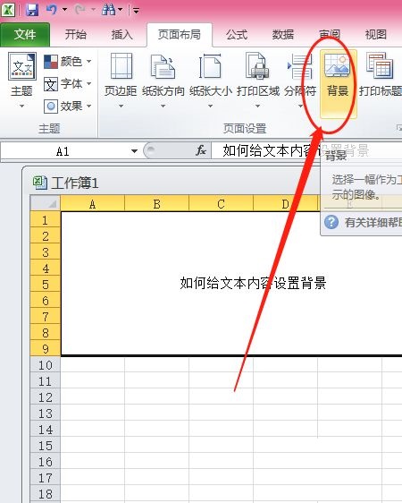Expand the Name Box dropdown arrow
This screenshot has height=503, width=402.
click(x=134, y=150)
